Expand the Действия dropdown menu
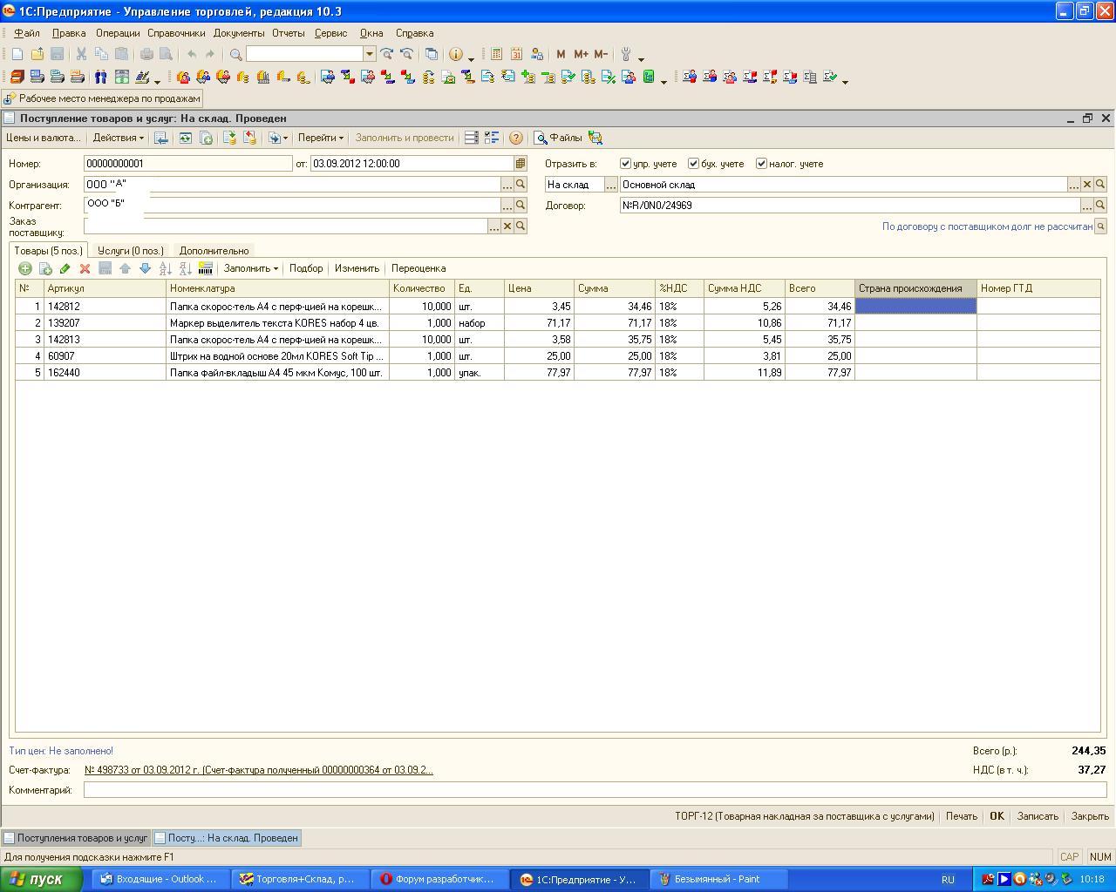 point(118,138)
